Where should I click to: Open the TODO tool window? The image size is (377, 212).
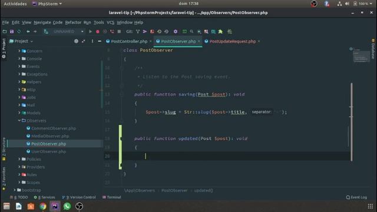tap(19, 197)
